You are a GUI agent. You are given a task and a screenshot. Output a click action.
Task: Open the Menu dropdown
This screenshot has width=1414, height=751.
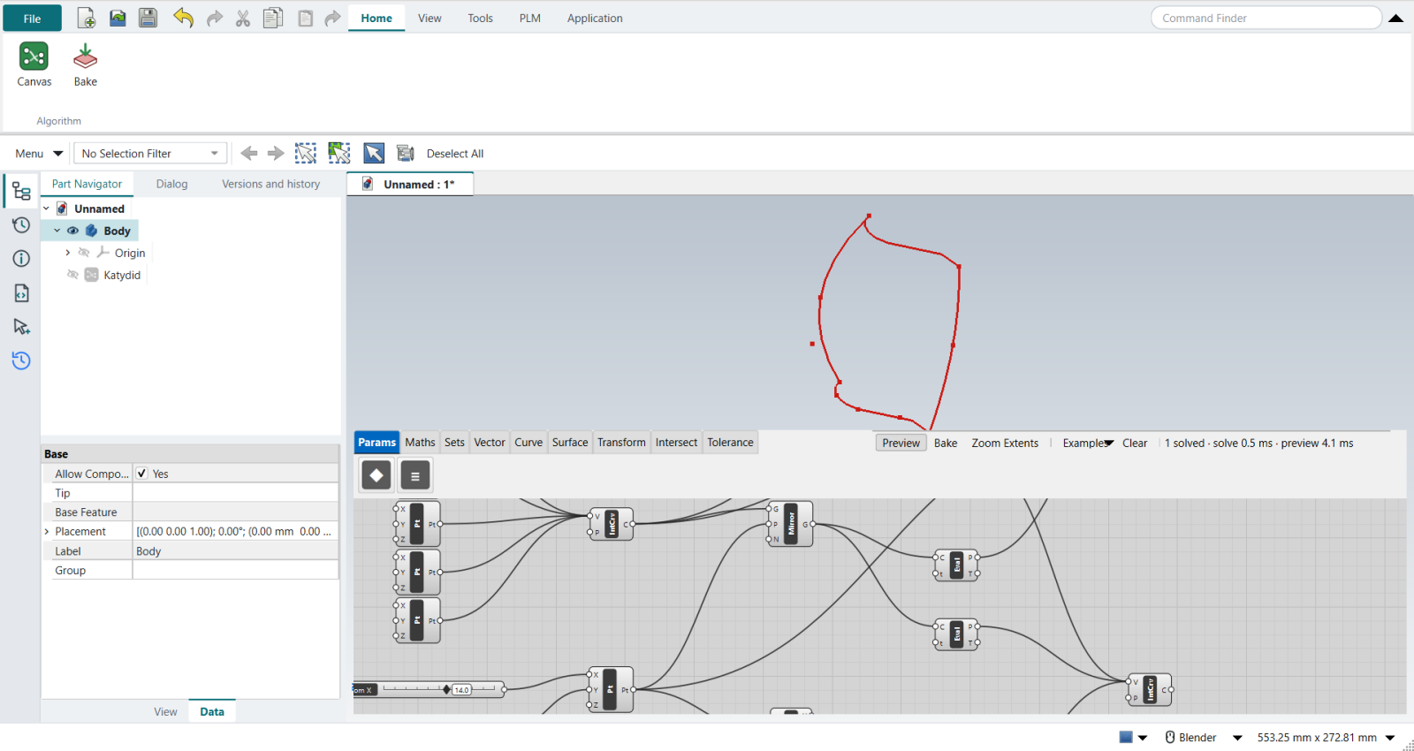tap(39, 154)
